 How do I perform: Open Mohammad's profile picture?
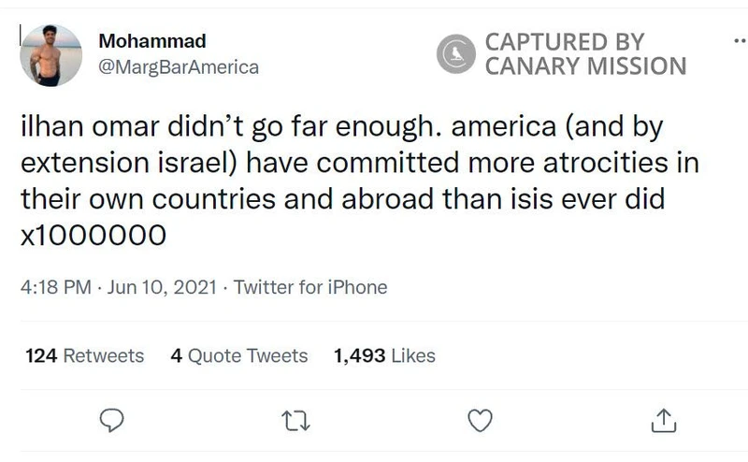pos(50,55)
